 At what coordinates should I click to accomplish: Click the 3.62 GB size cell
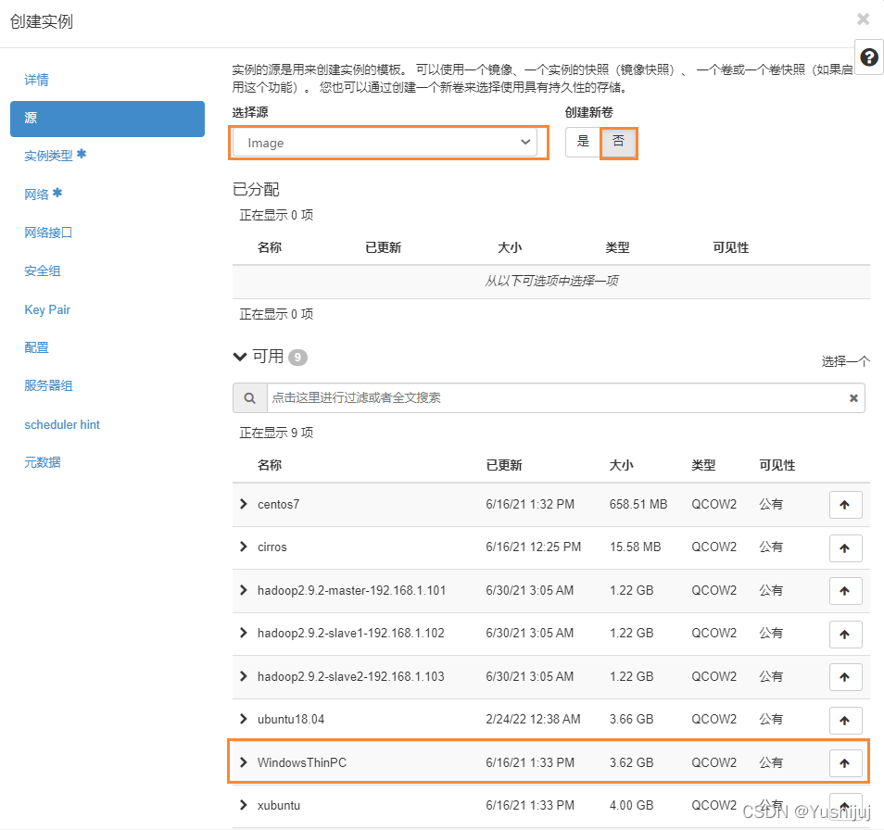[631, 763]
